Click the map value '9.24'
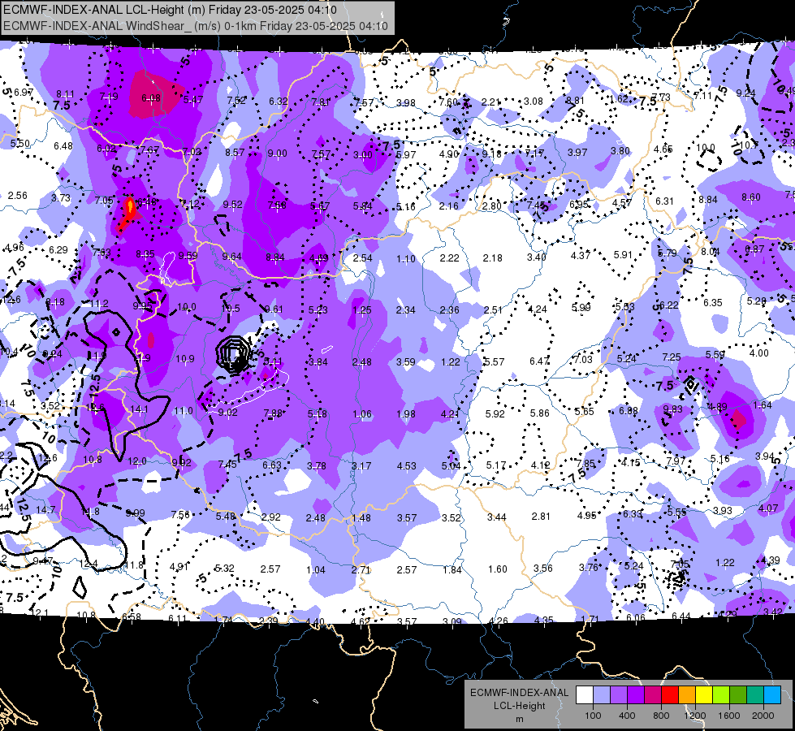Image resolution: width=795 pixels, height=731 pixels. [745, 93]
